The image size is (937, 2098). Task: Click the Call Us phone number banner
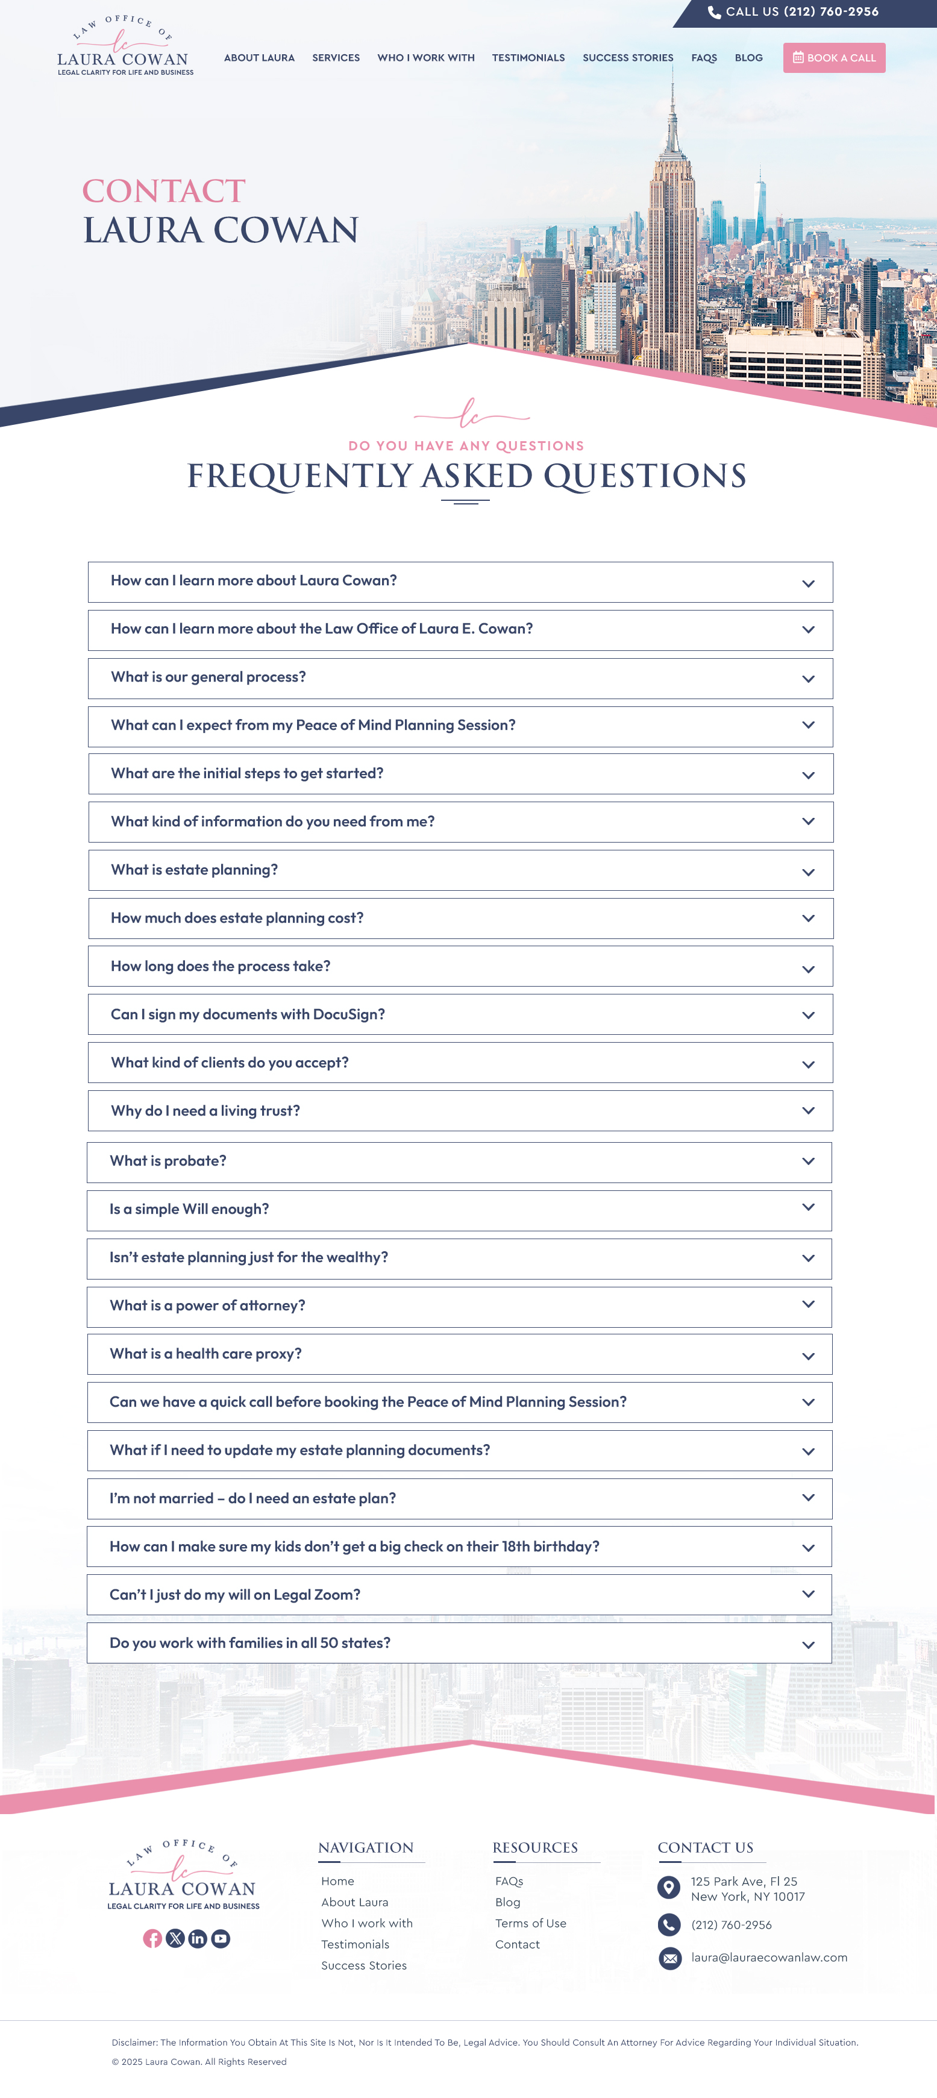(x=793, y=12)
